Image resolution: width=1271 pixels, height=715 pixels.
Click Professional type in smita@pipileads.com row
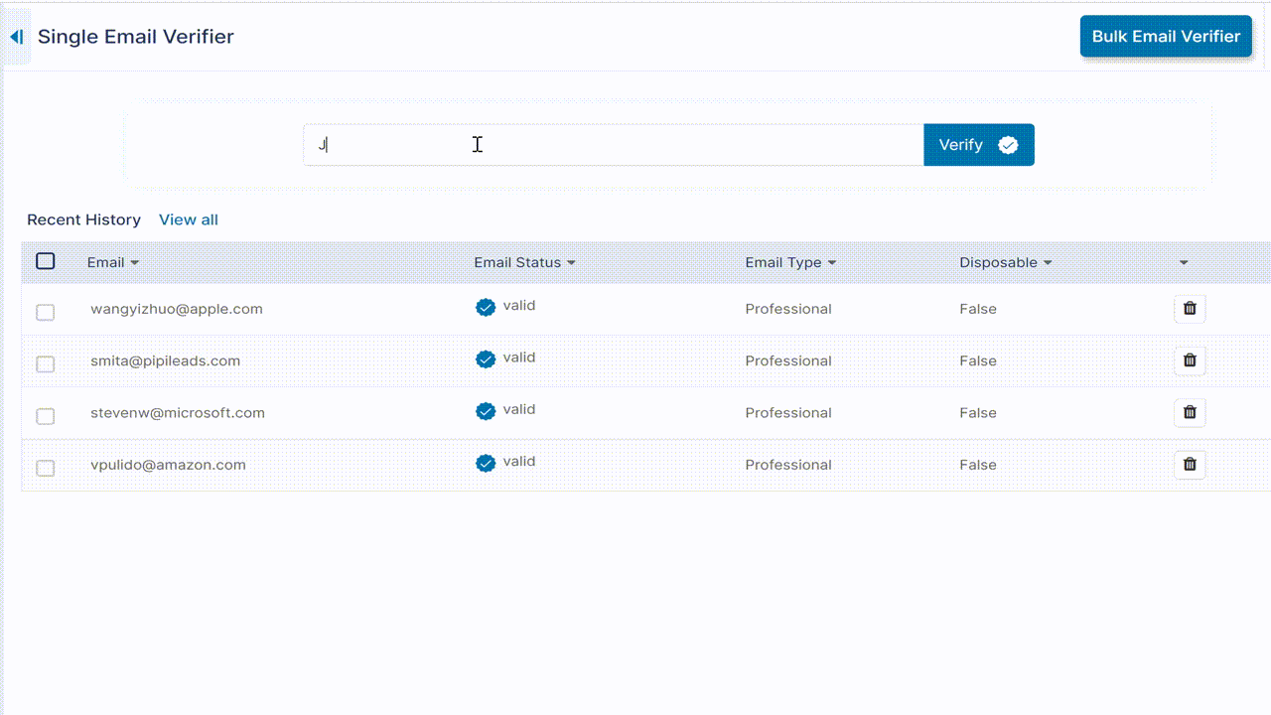pyautogui.click(x=788, y=360)
